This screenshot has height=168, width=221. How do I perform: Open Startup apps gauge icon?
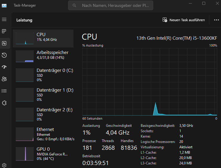click(x=4, y=67)
